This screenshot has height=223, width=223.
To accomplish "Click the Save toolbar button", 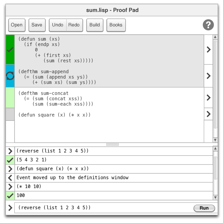I will [37, 25].
